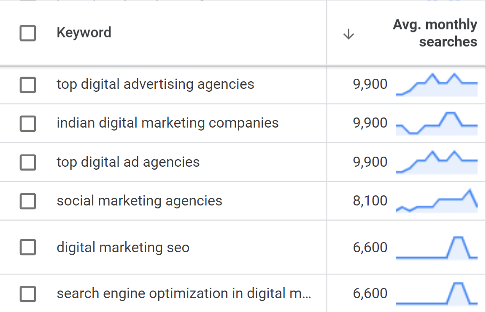Open the sparkline for 'search engine optimization' row
Screen dimensions: 486x312
pyautogui.click(x=436, y=293)
